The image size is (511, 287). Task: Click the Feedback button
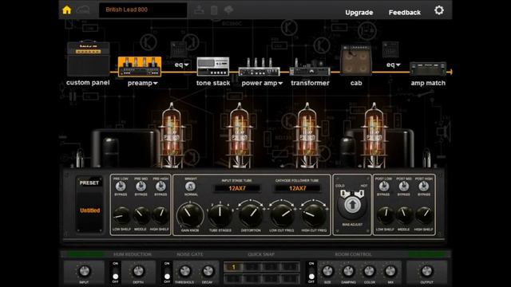405,13
